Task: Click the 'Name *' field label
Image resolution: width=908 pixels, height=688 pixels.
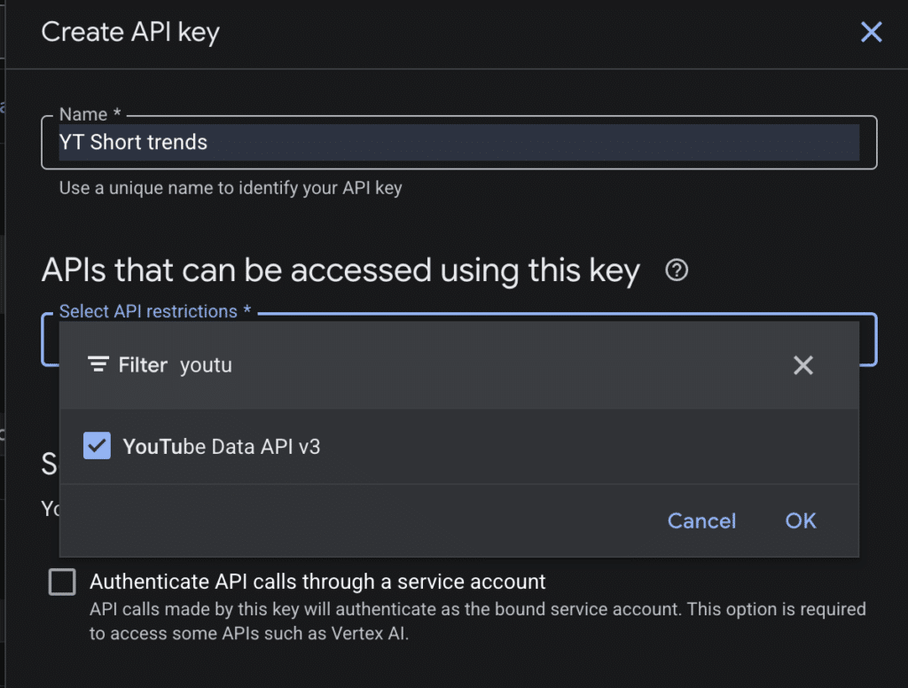Action: (90, 114)
